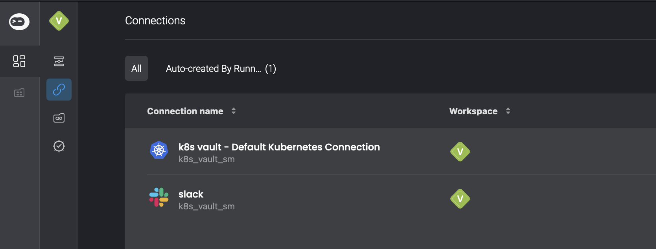The height and width of the screenshot is (249, 656).
Task: Open the green V workspace badge in sidebar
Action: pos(59,21)
